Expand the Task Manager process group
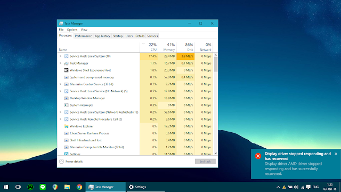Viewport: 341px width, 192px height. pyautogui.click(x=60, y=63)
